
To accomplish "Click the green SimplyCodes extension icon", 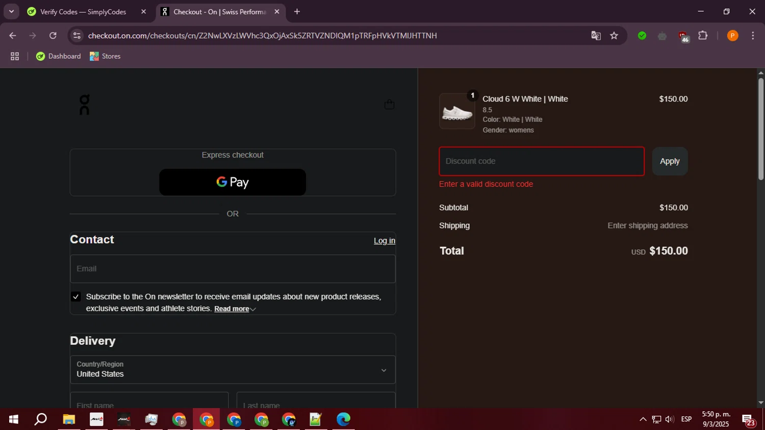I will (x=642, y=36).
